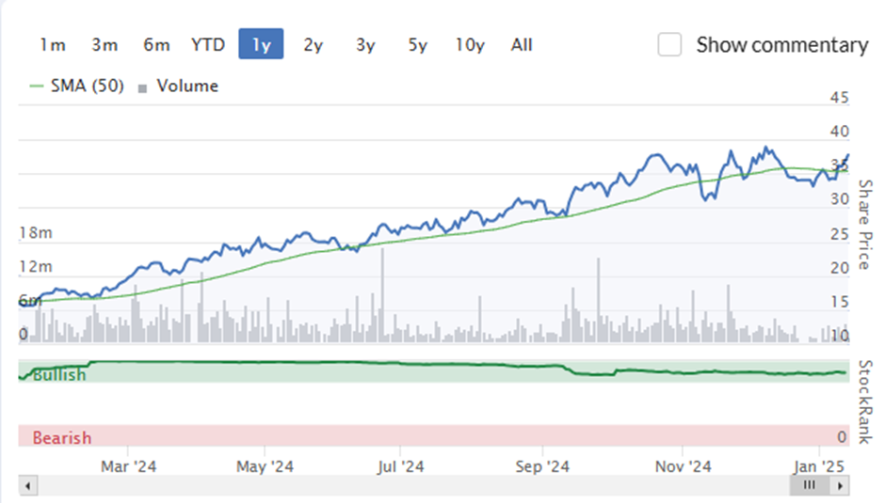The width and height of the screenshot is (885, 503).
Task: Show All available price history
Action: click(522, 44)
